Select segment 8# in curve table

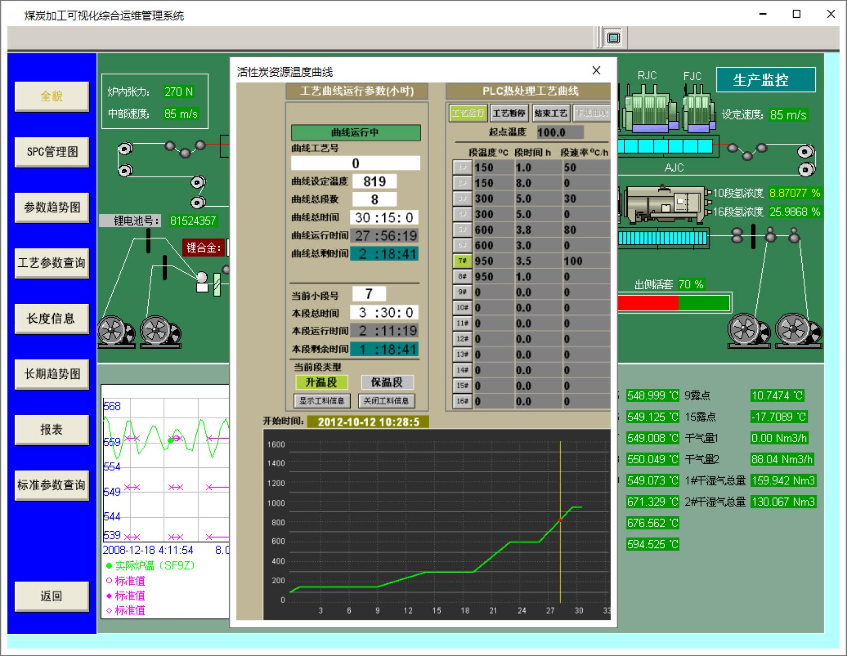(x=462, y=277)
